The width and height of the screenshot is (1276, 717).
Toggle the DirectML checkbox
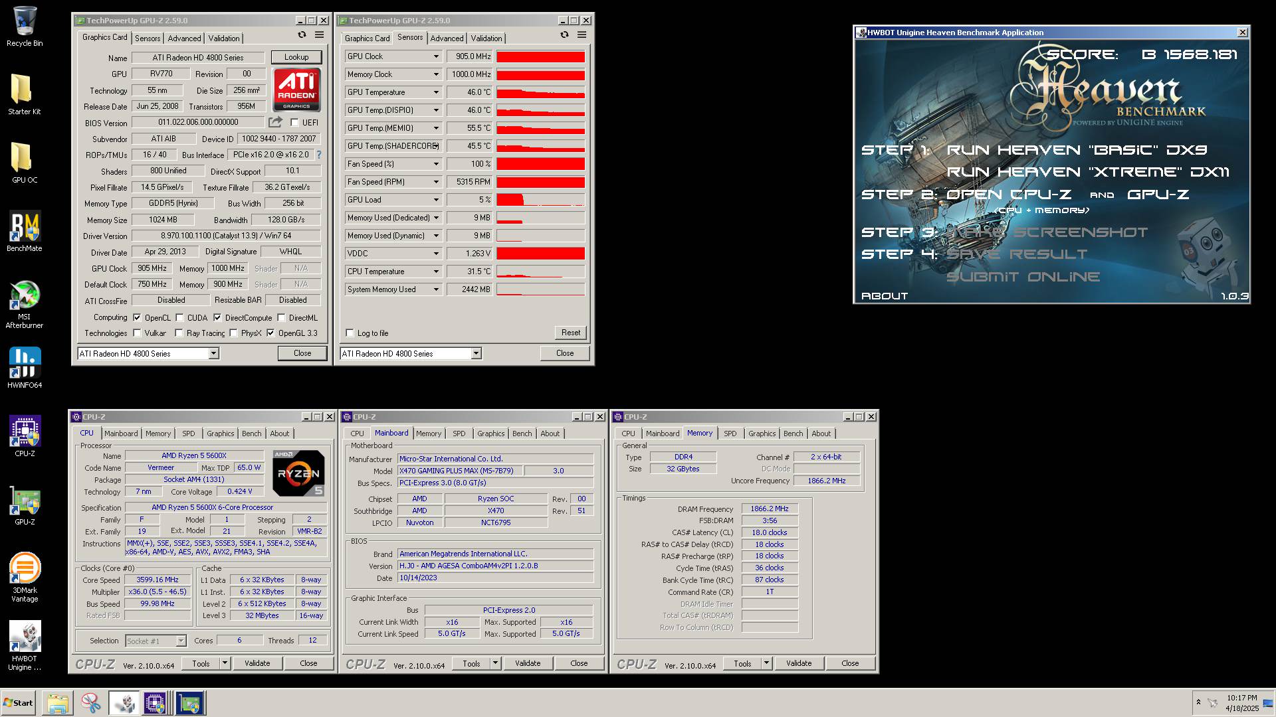(x=281, y=318)
